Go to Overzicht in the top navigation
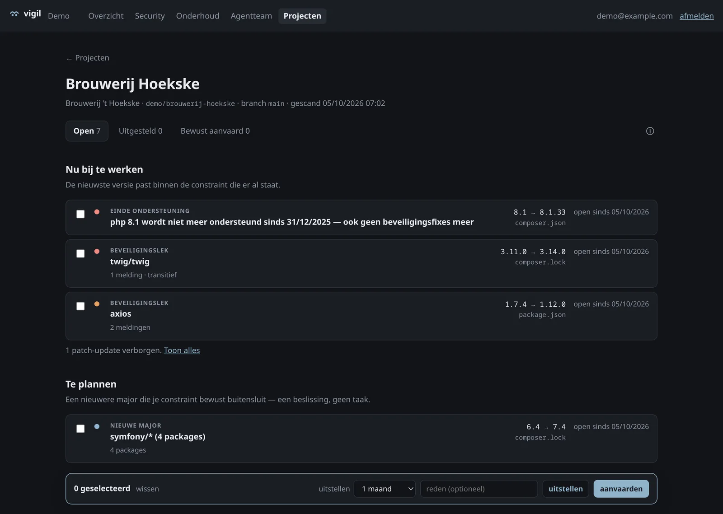This screenshot has height=514, width=723. (x=106, y=16)
